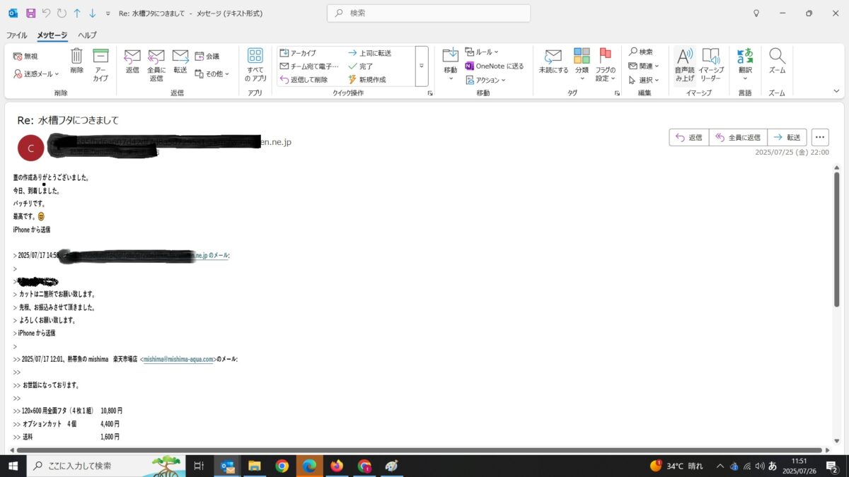The image size is (849, 477).
Task: Open Firefox from the taskbar
Action: (337, 466)
